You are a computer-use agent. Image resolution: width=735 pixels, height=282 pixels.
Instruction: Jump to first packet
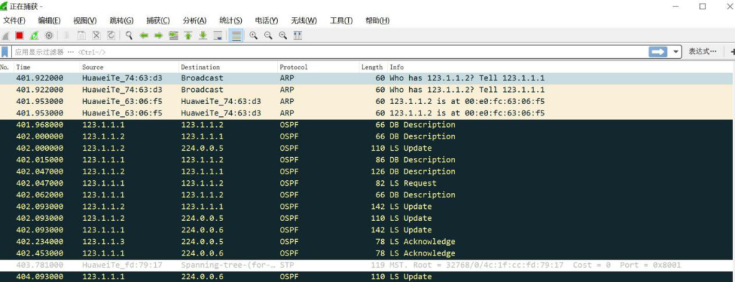(188, 36)
